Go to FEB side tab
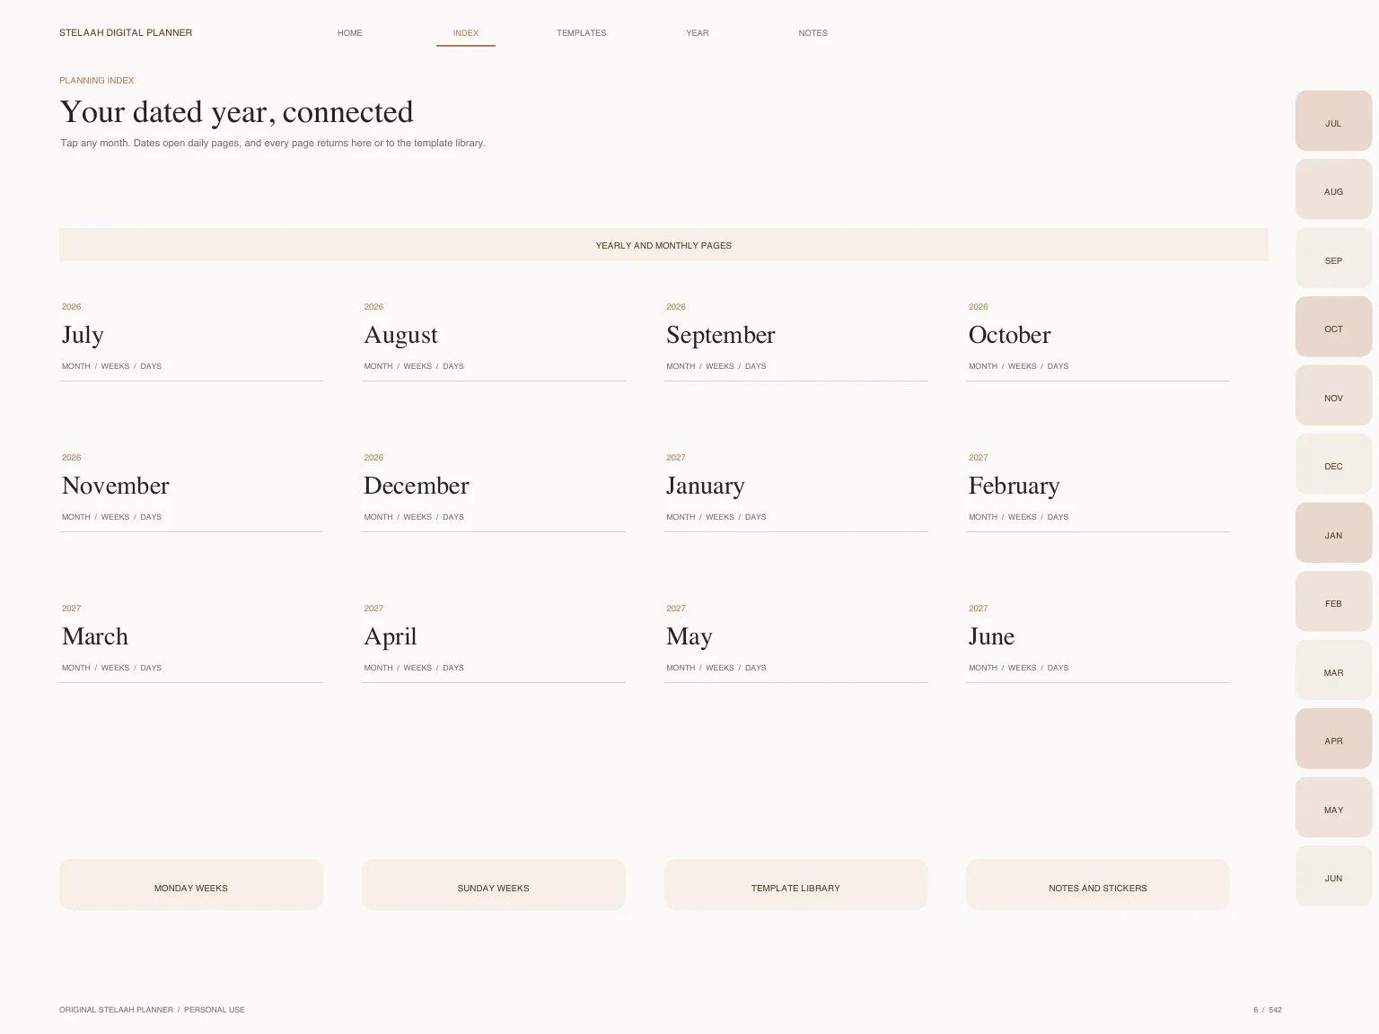This screenshot has height=1034, width=1379. click(x=1333, y=601)
